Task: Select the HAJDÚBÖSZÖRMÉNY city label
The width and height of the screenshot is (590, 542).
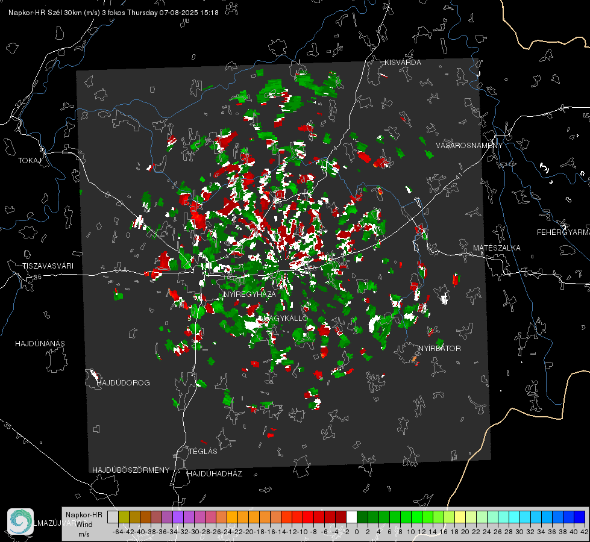Action: [x=131, y=470]
